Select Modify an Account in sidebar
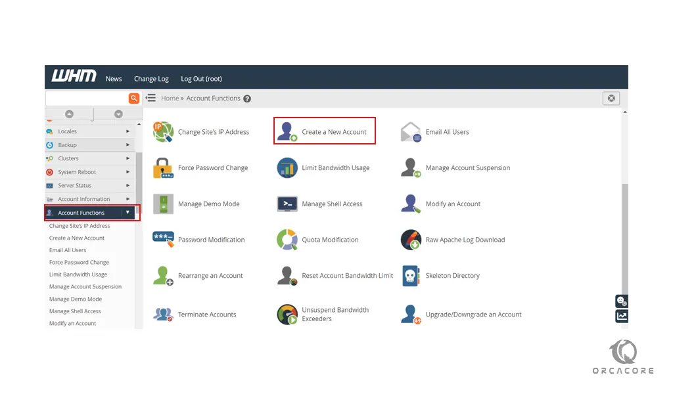The height and width of the screenshot is (394, 673). coord(72,323)
